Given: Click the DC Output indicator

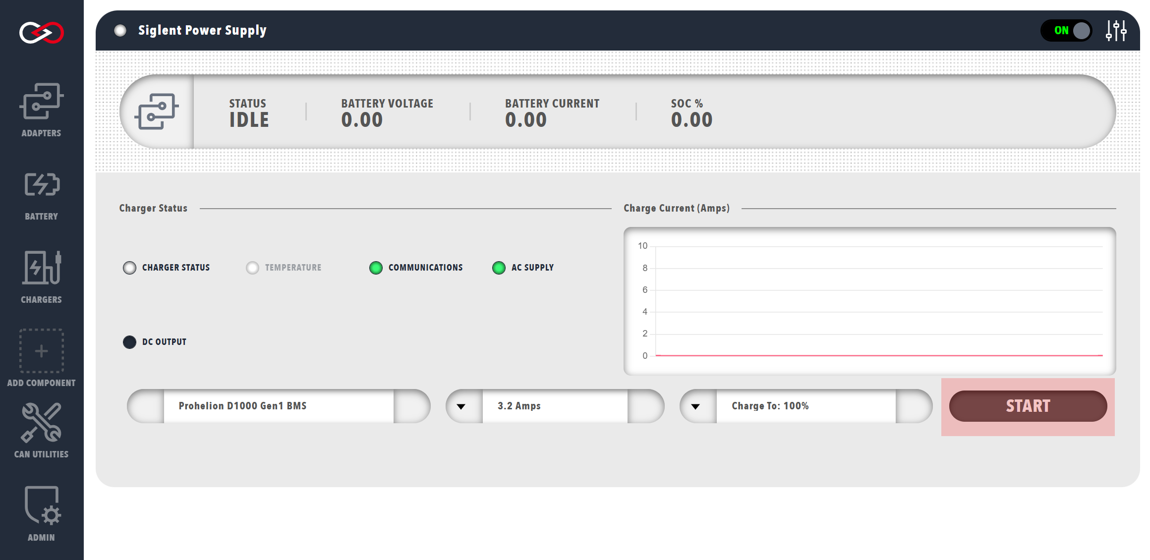Looking at the screenshot, I should pos(129,342).
